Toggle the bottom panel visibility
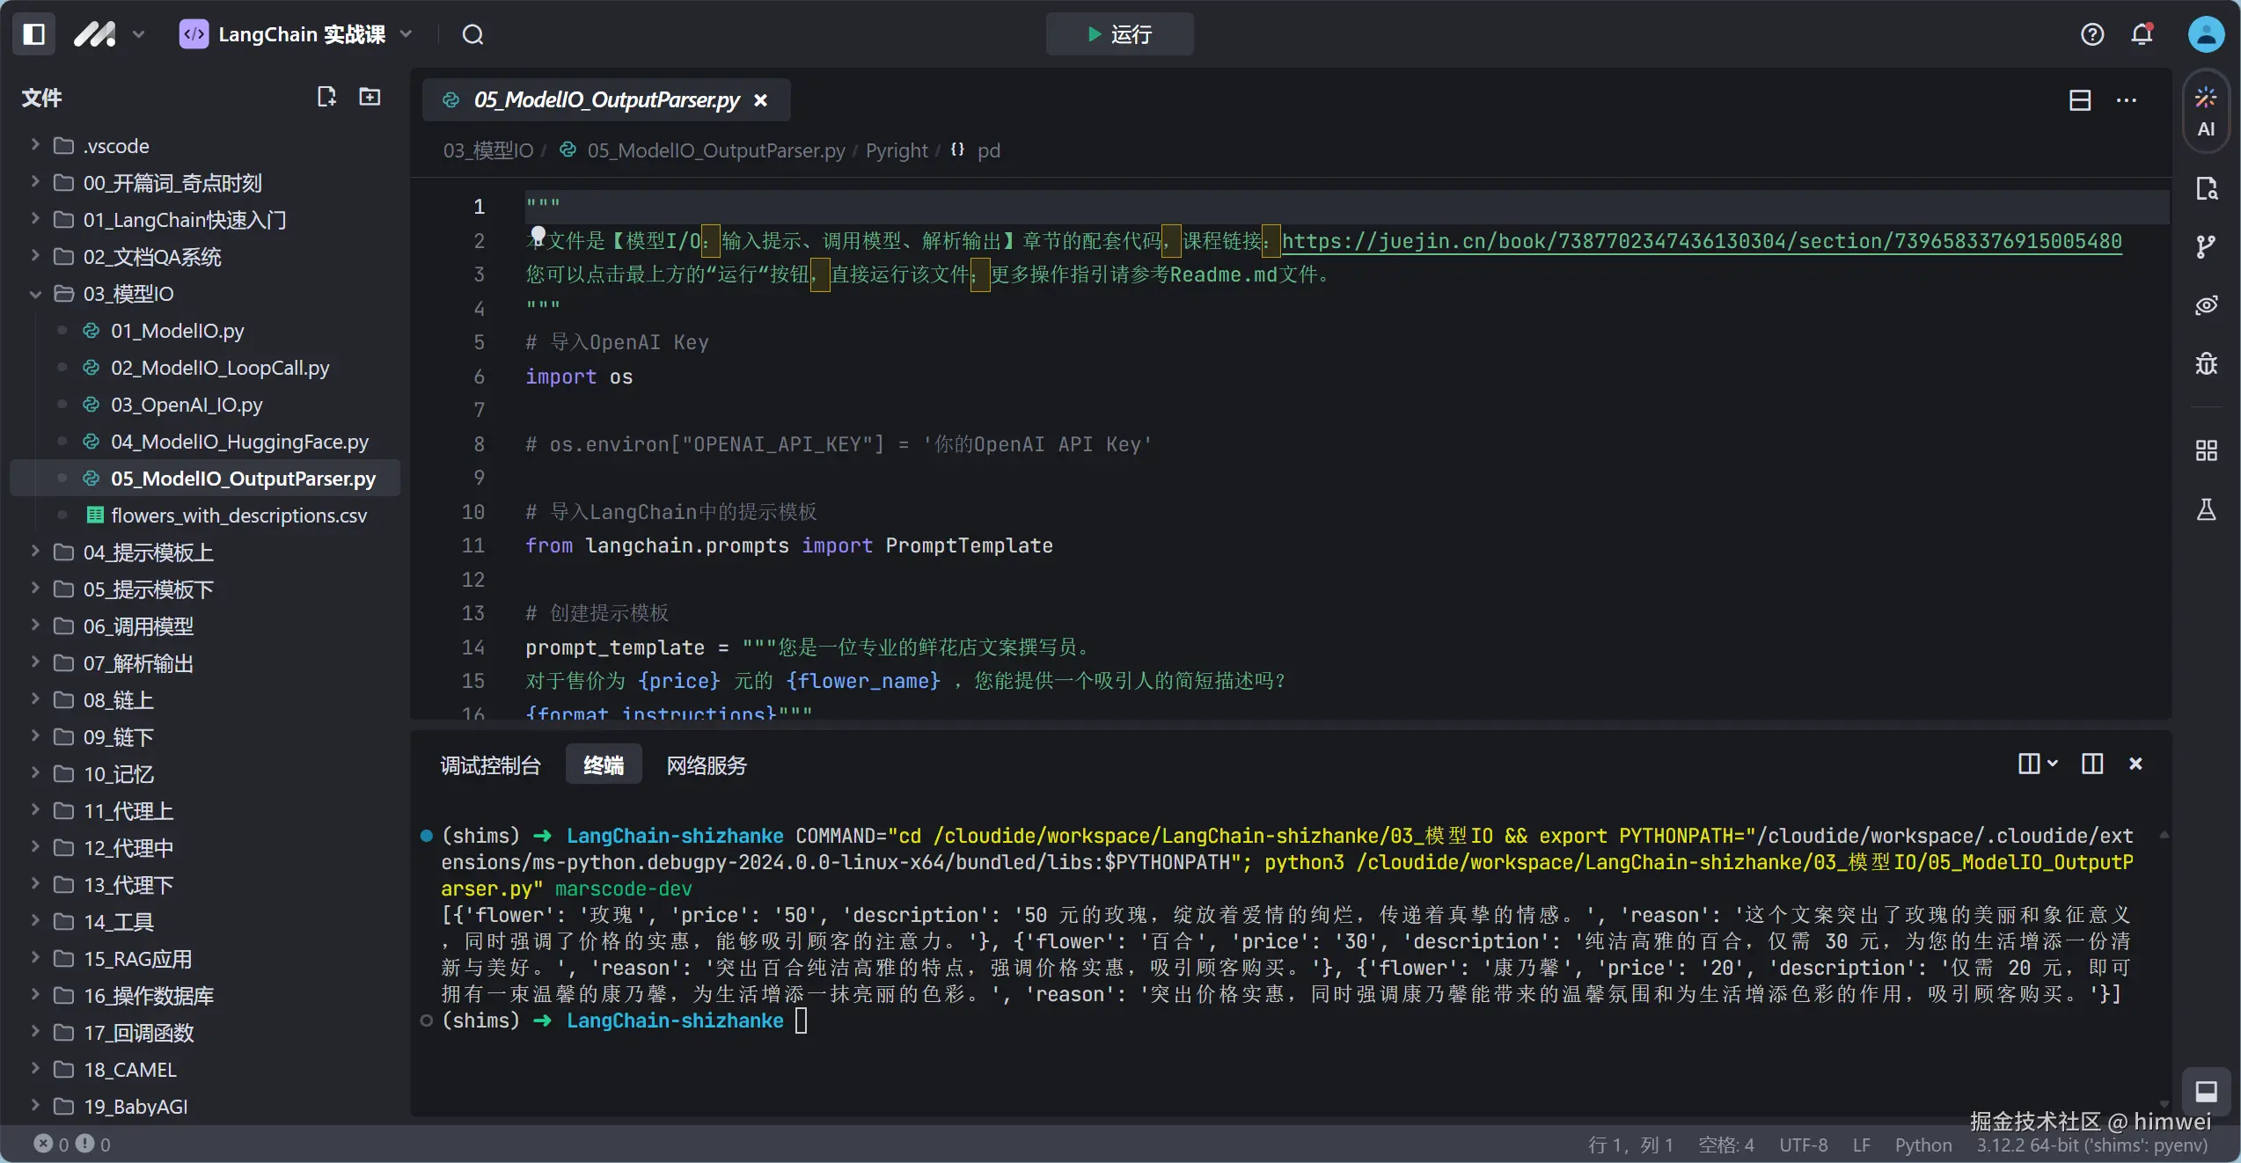Viewport: 2241px width, 1163px height. 2206,1092
